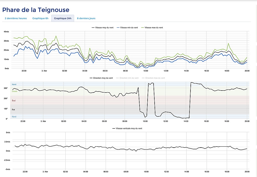Click the 'Phare de la Teignouse' heading
Screen dimensions: 257x177
tap(36, 10)
